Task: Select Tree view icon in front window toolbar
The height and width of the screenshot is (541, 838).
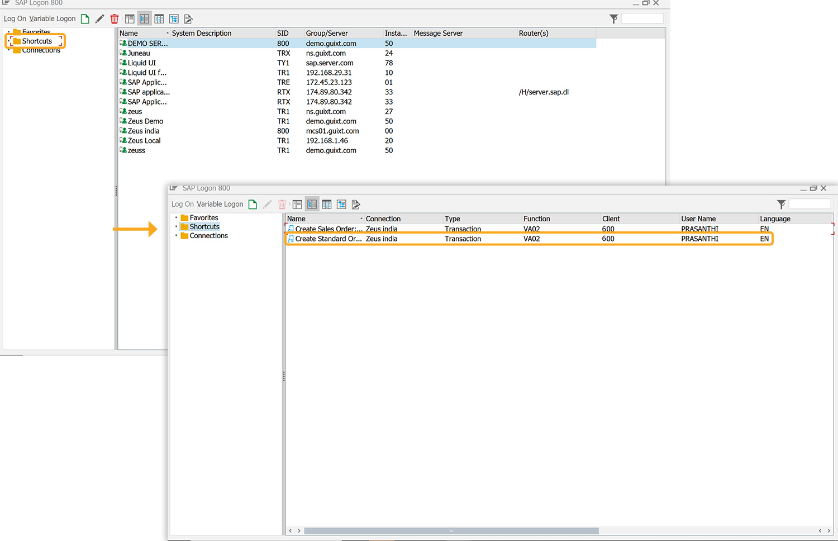Action: (341, 205)
